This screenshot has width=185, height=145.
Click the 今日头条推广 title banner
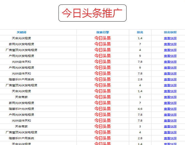click(92, 13)
